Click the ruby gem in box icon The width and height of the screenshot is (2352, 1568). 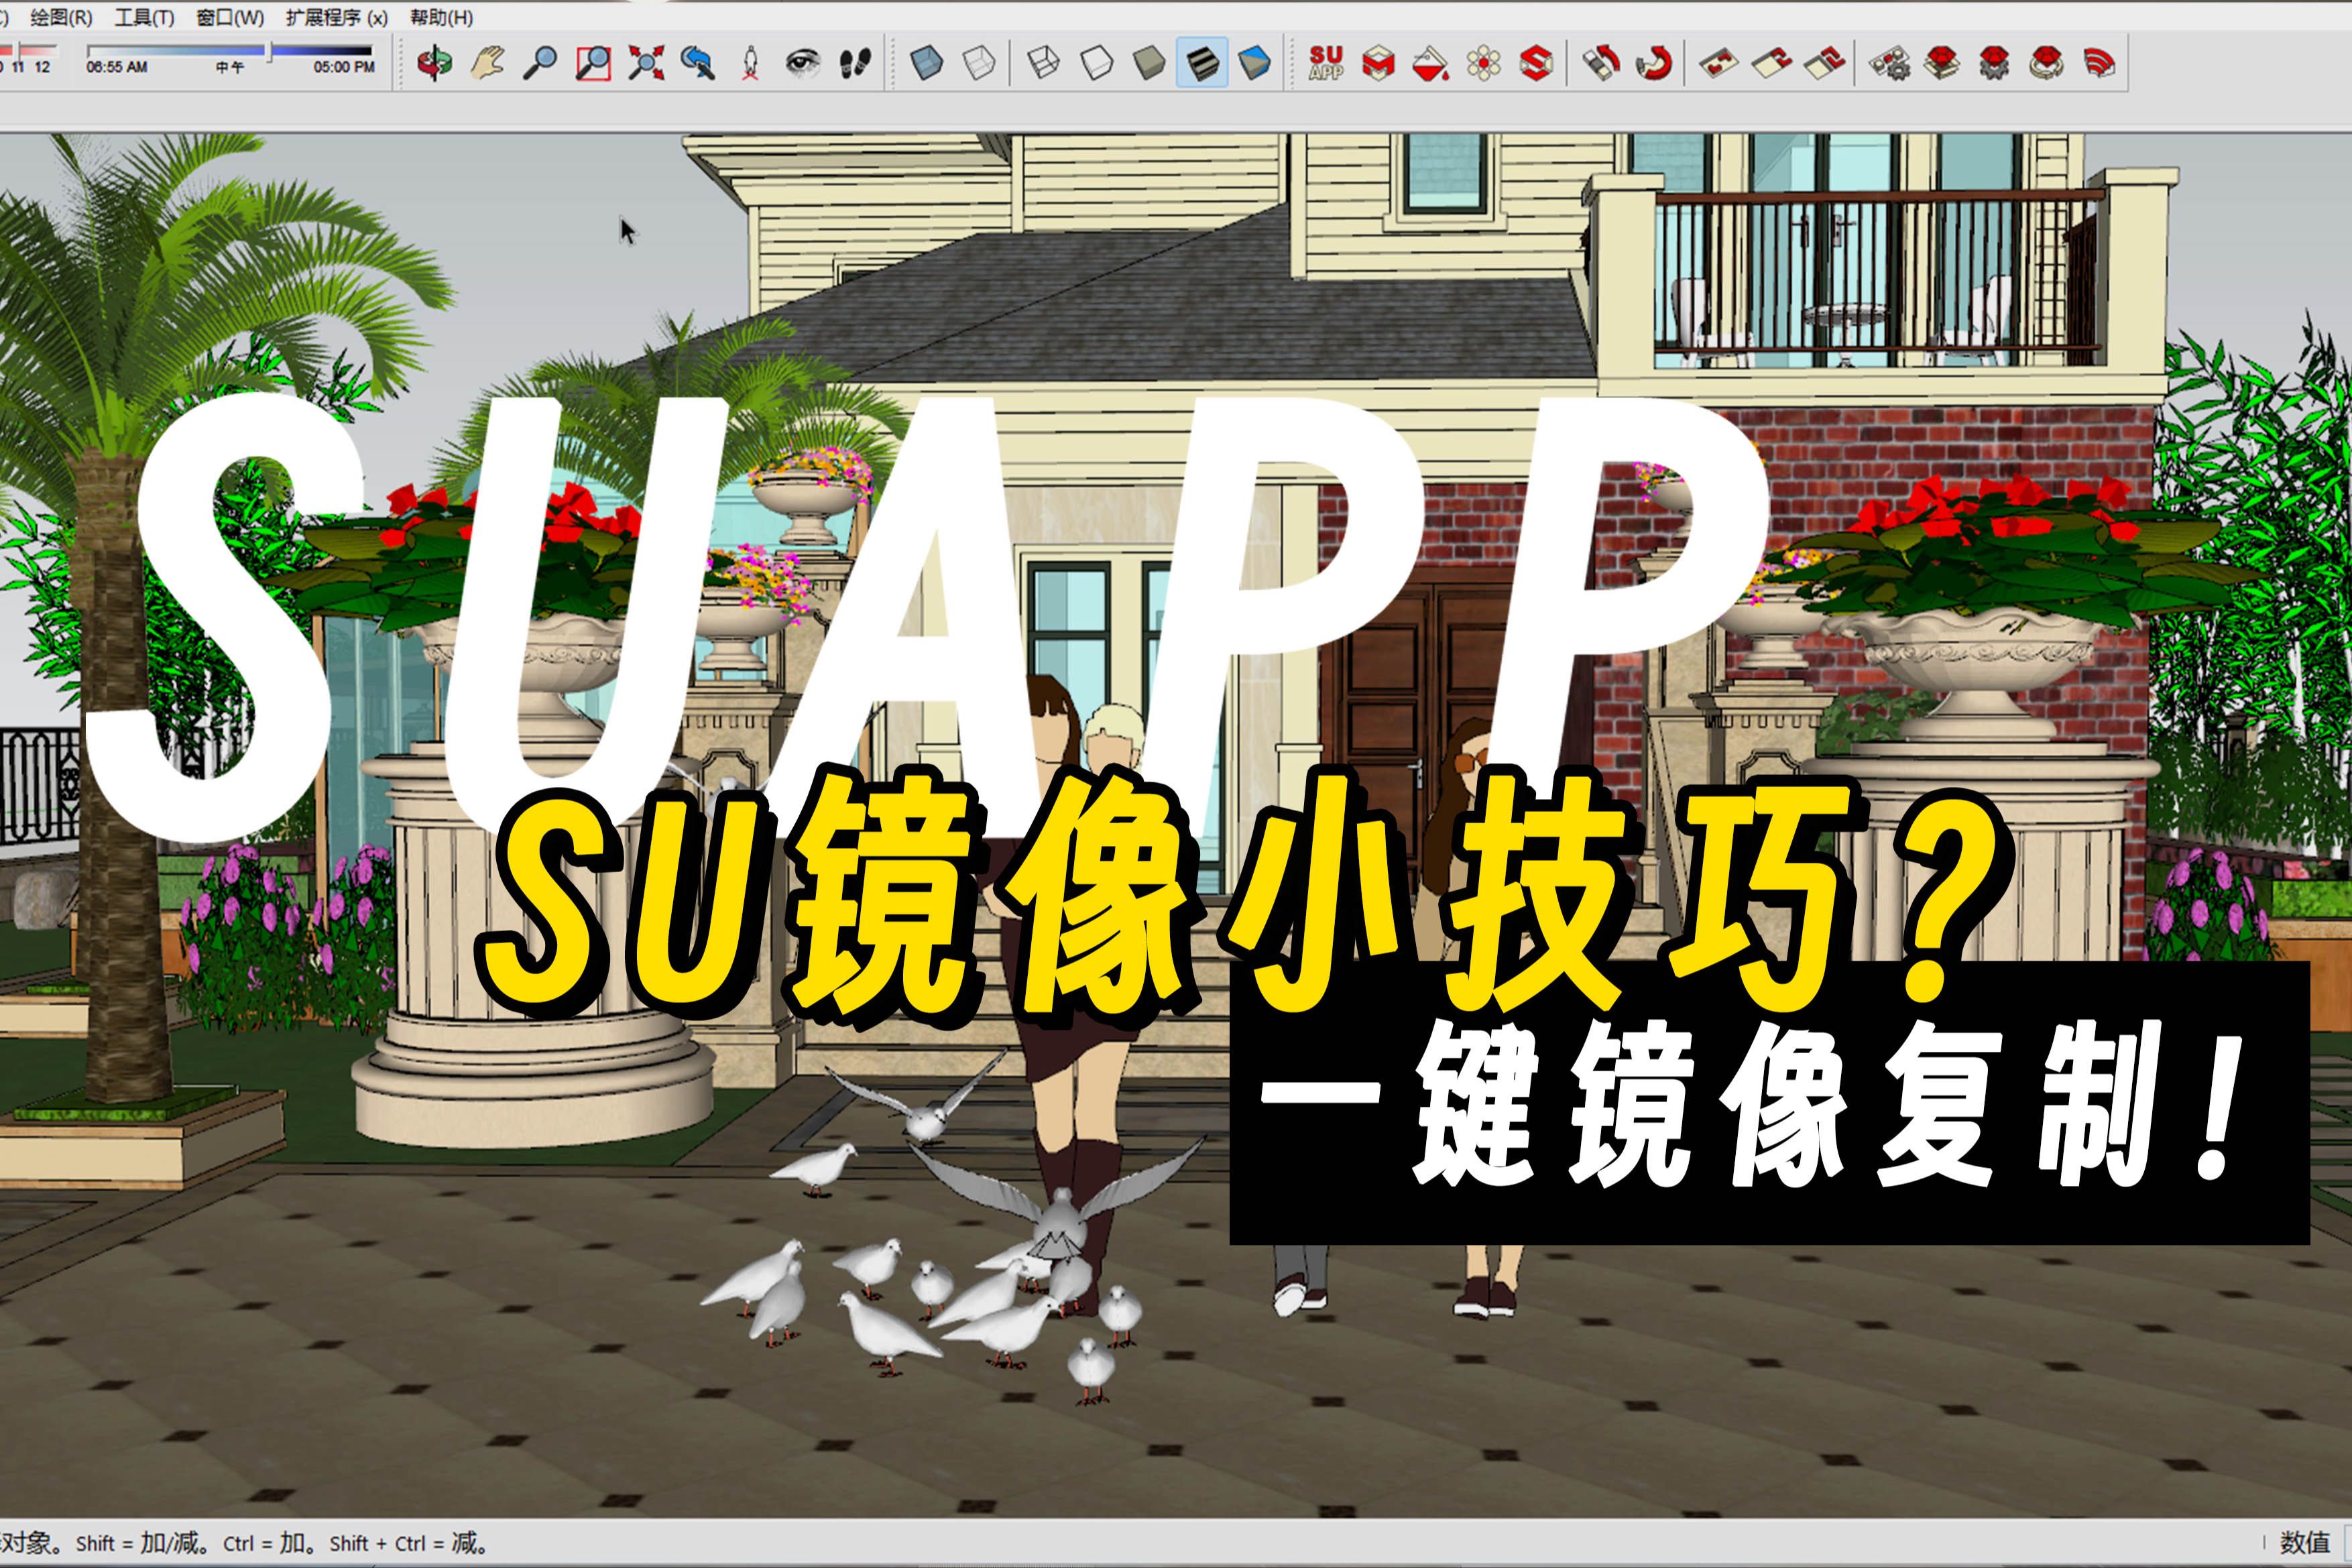pyautogui.click(x=1942, y=64)
